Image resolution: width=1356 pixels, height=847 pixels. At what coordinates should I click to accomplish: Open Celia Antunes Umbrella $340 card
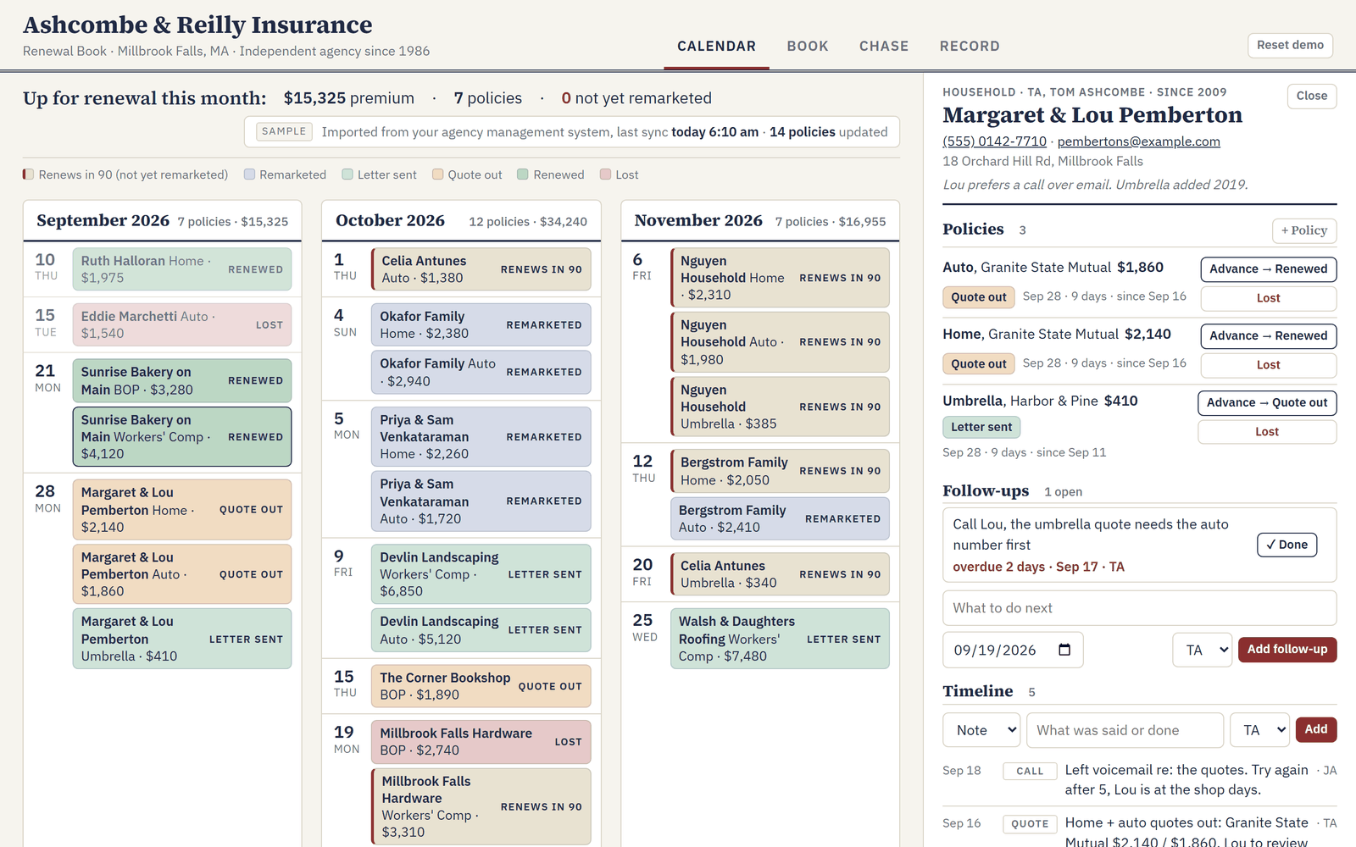tap(780, 574)
